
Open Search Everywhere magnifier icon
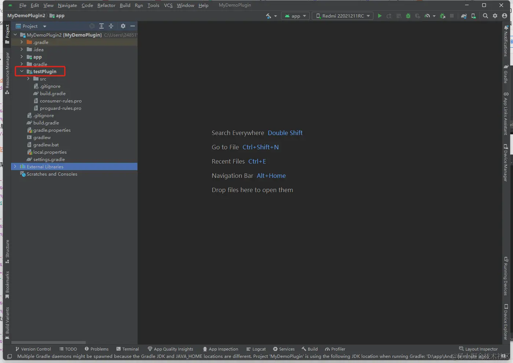pos(486,16)
